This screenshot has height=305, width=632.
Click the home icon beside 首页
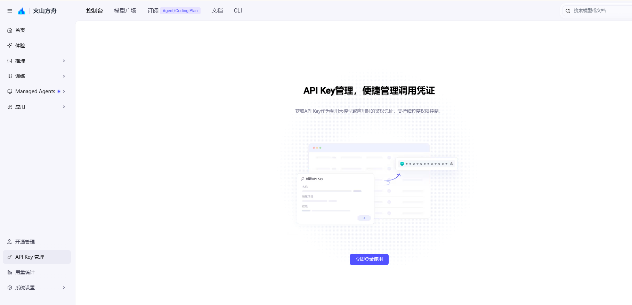tap(10, 30)
